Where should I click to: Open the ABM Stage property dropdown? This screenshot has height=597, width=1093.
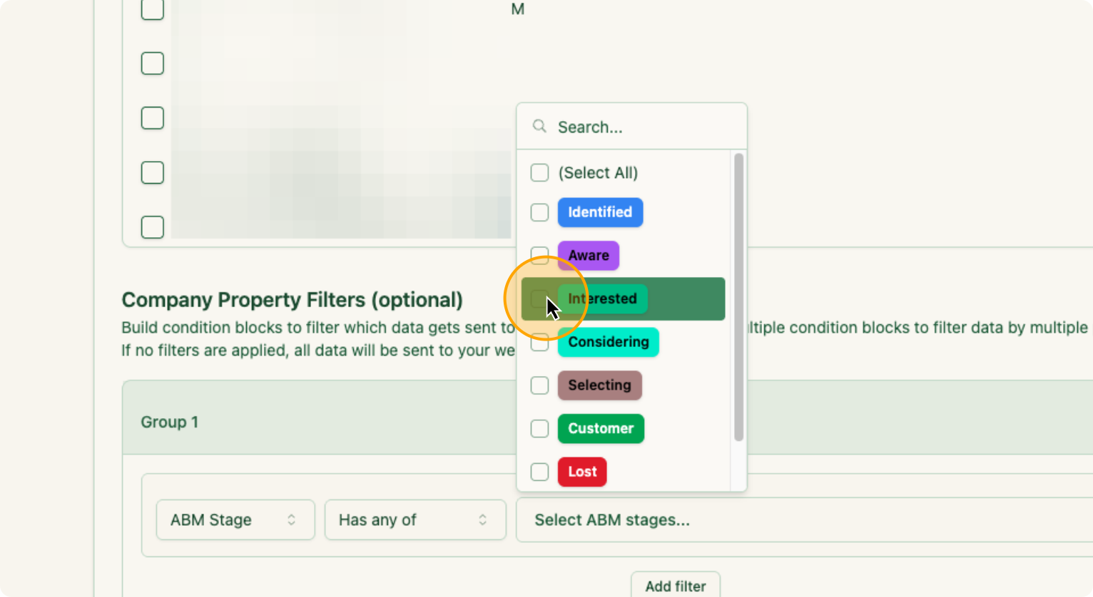click(235, 520)
